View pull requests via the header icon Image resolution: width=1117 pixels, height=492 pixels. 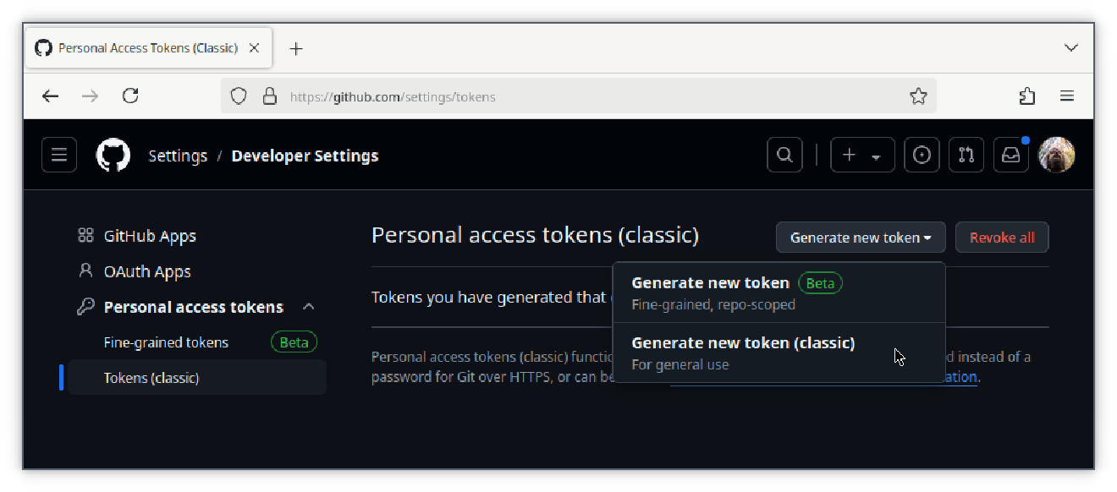966,155
